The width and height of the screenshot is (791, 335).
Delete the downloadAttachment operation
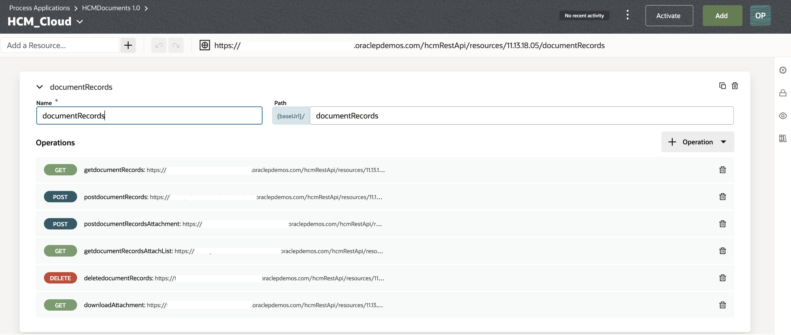click(x=722, y=305)
